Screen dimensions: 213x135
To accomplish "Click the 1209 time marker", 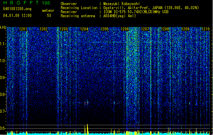I will [x=185, y=29].
